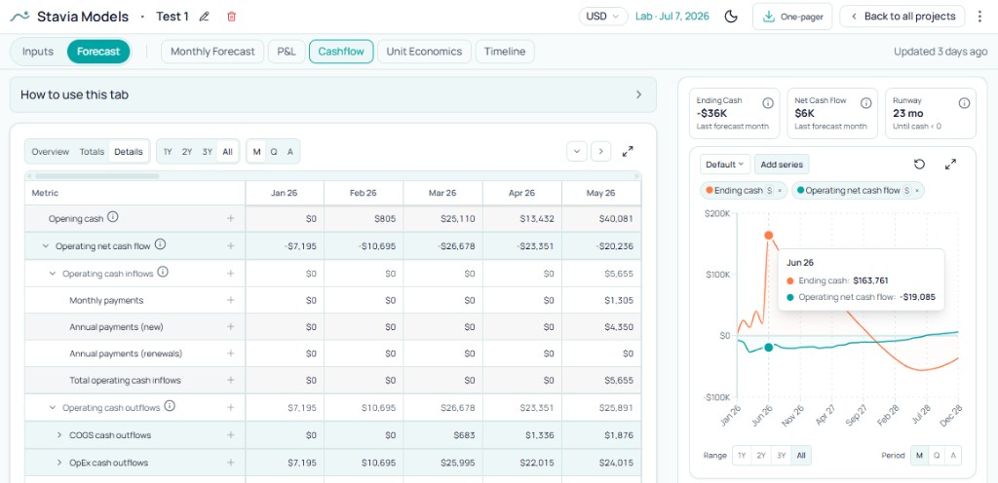The image size is (998, 483).
Task: Show info for Runway card
Action: coord(964,103)
